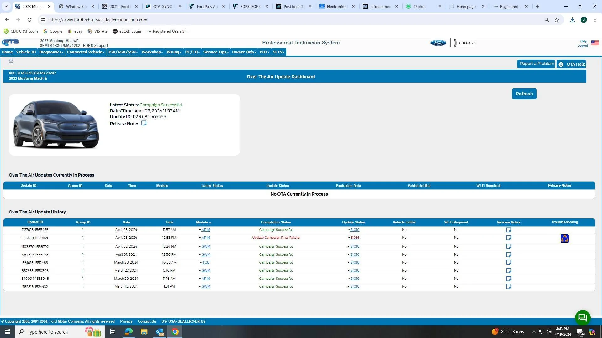Click the PTS logo in header

(10, 42)
